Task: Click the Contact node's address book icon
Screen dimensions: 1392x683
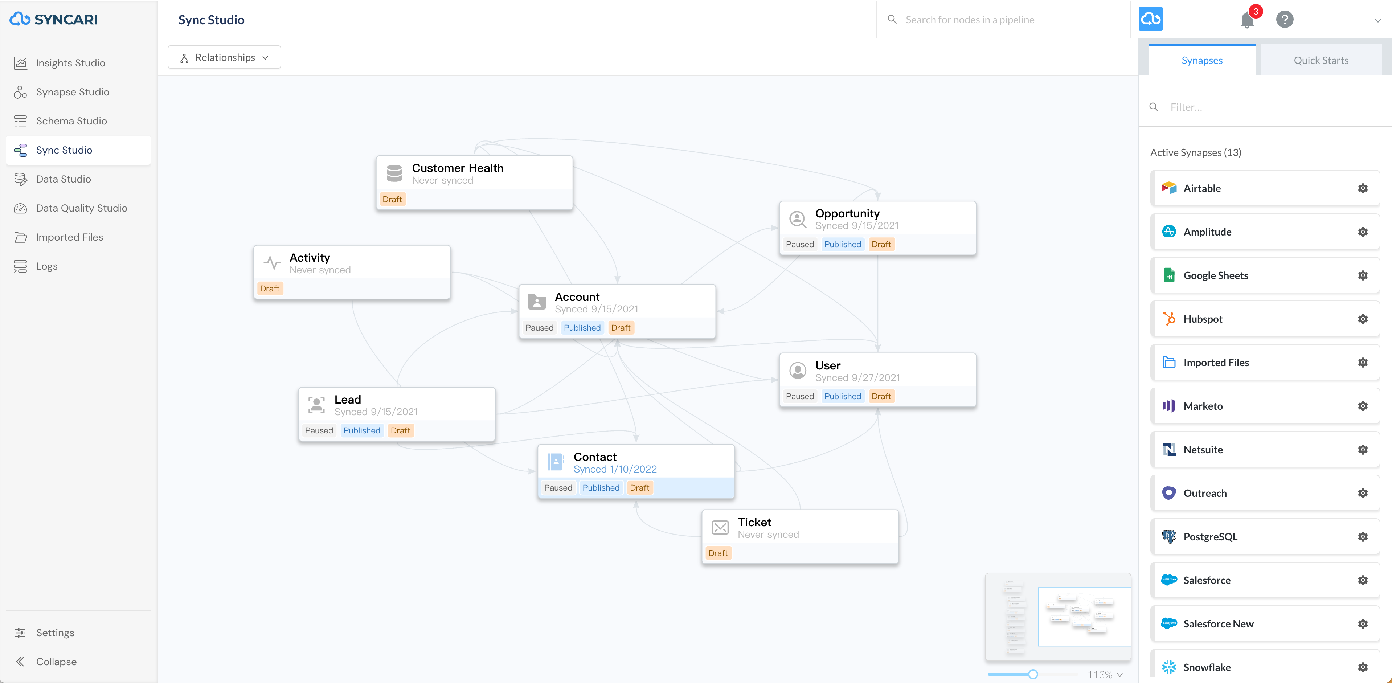Action: [x=556, y=462]
